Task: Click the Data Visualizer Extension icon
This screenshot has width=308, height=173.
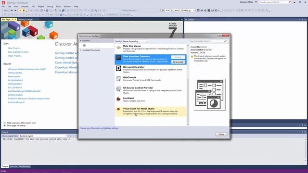Action: (x=118, y=58)
